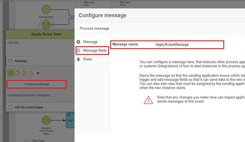Switch to the Roles tab
Screen dimensions: 245x142
click(87, 59)
